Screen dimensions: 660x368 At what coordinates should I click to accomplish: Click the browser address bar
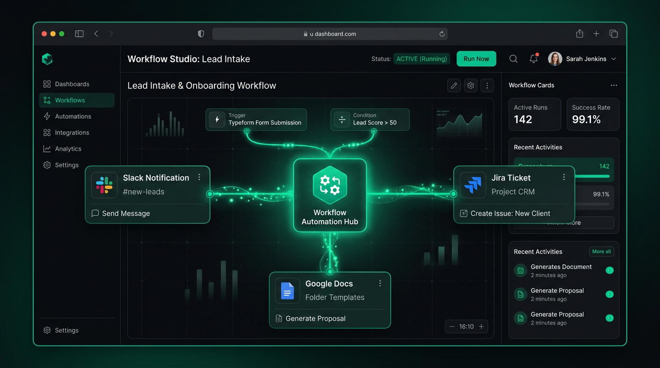[330, 34]
